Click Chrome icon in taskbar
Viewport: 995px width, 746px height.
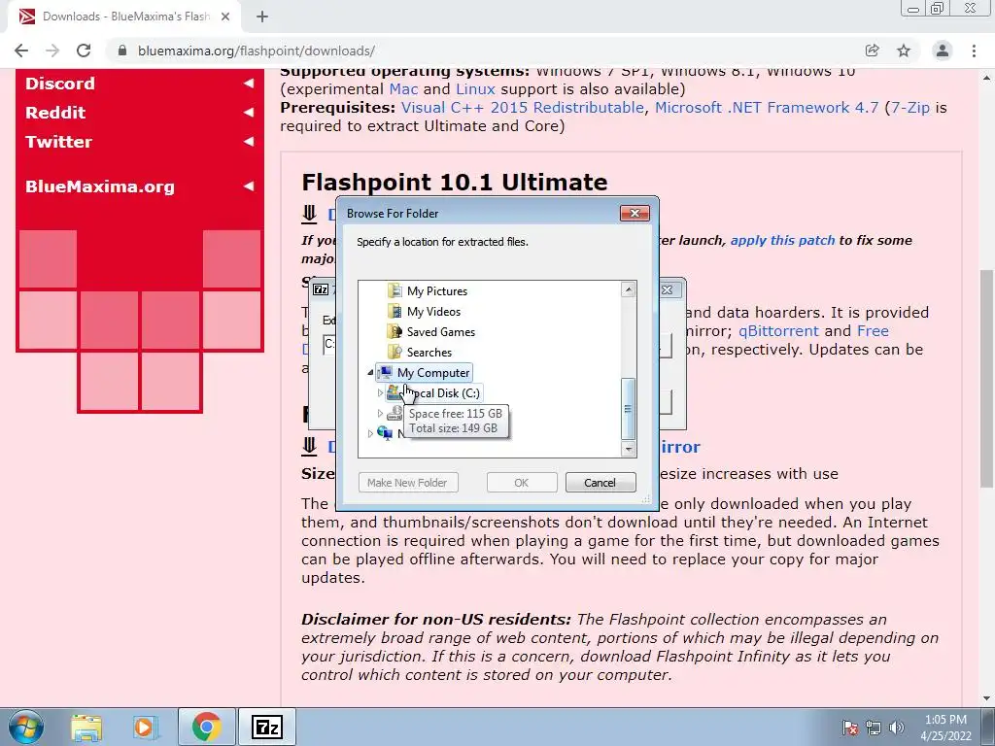pyautogui.click(x=206, y=727)
